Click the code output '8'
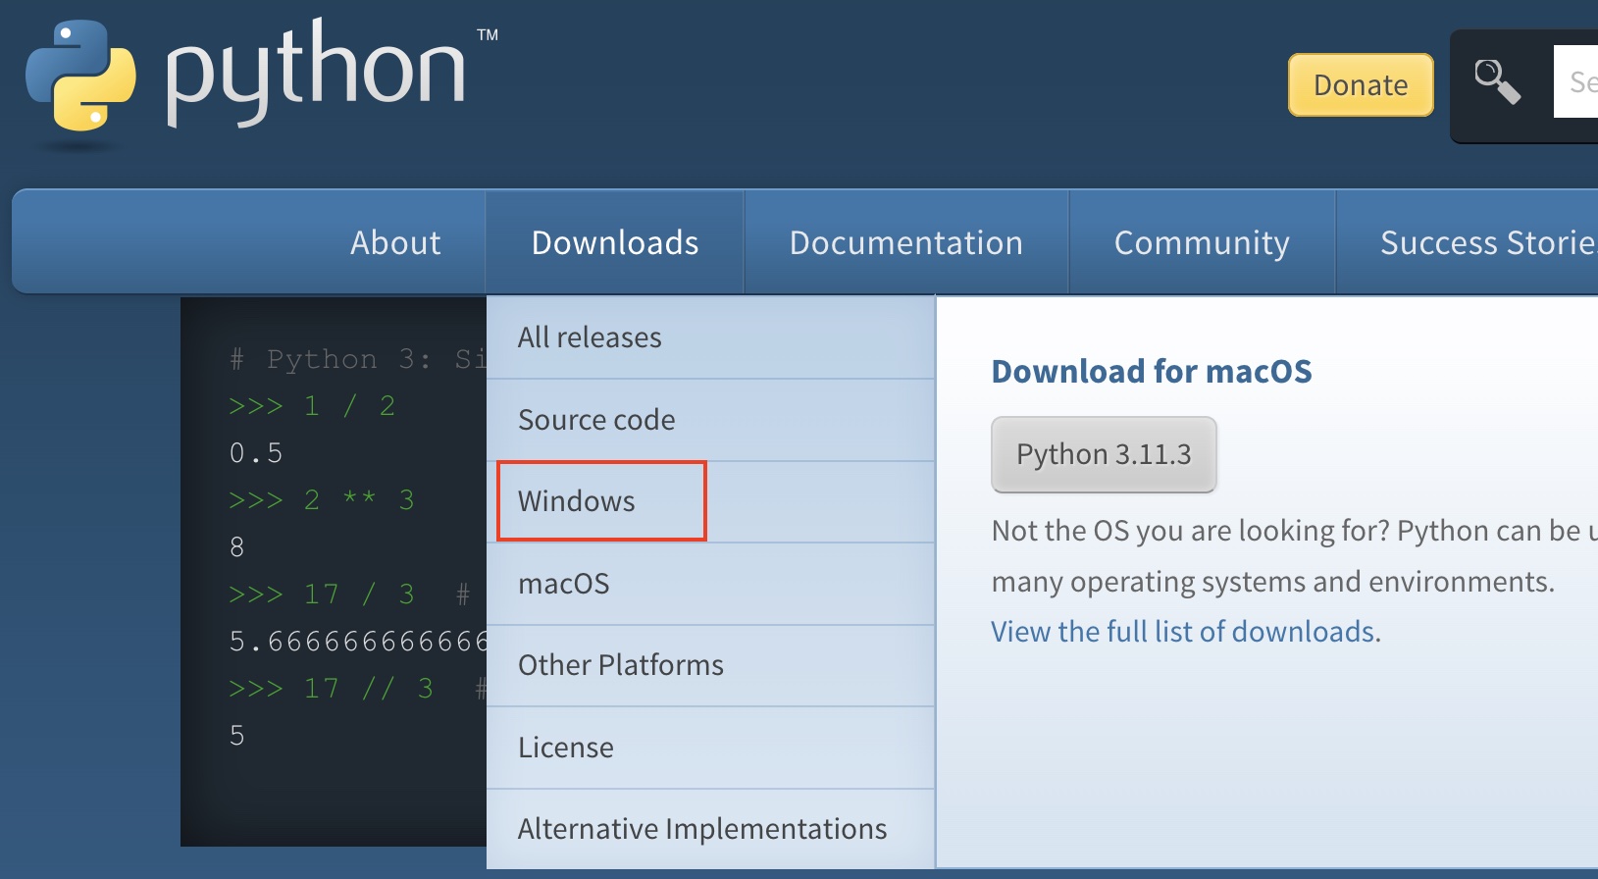1598x879 pixels. (x=236, y=547)
